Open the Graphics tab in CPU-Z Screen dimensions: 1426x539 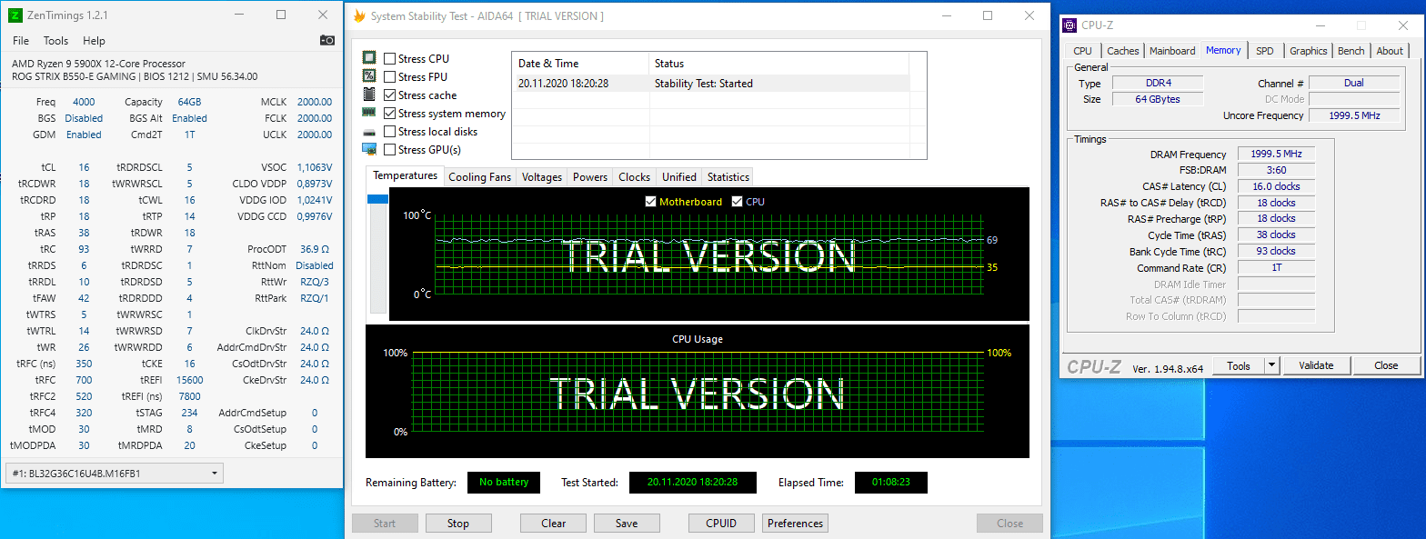(x=1309, y=51)
